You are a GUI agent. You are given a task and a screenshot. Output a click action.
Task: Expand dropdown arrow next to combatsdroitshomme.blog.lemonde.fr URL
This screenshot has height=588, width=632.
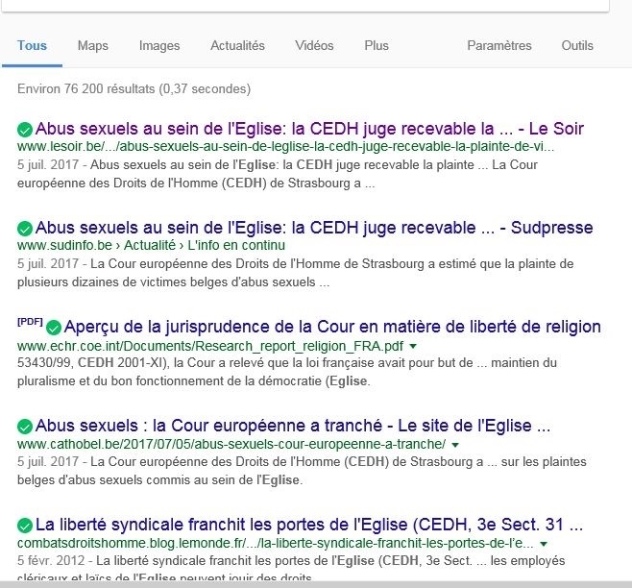point(544,544)
